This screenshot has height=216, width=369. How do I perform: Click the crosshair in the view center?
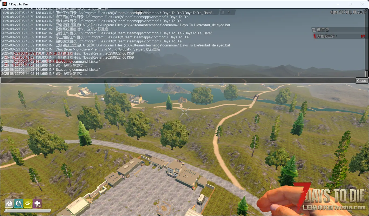tap(184, 112)
